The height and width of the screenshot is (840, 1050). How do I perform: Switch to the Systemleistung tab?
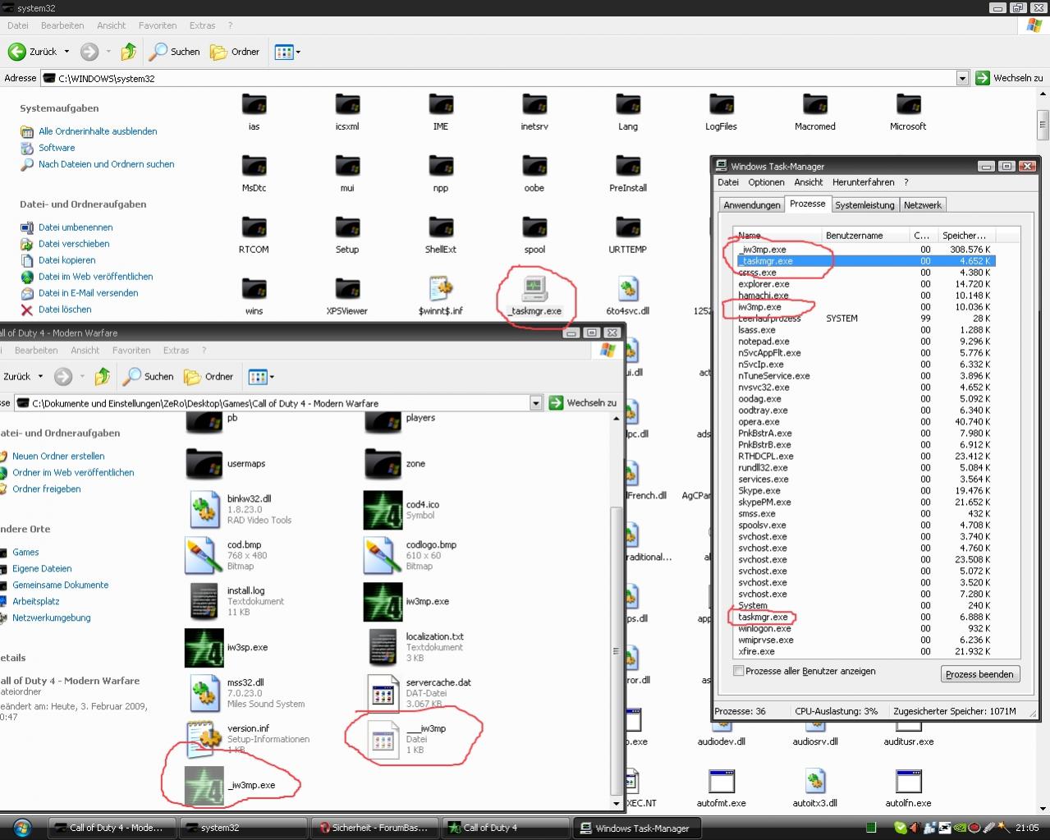[x=864, y=205]
